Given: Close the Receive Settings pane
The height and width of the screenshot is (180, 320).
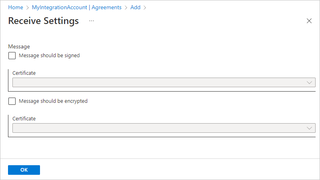Looking at the screenshot, I should 309,21.
